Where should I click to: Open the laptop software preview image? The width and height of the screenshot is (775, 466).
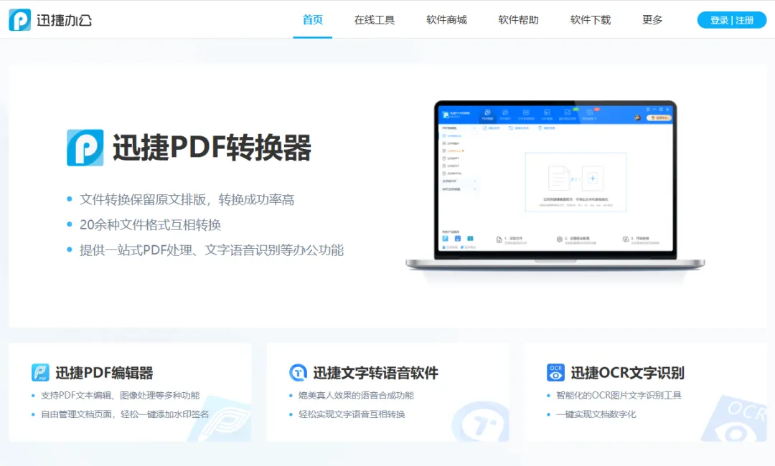pyautogui.click(x=555, y=186)
